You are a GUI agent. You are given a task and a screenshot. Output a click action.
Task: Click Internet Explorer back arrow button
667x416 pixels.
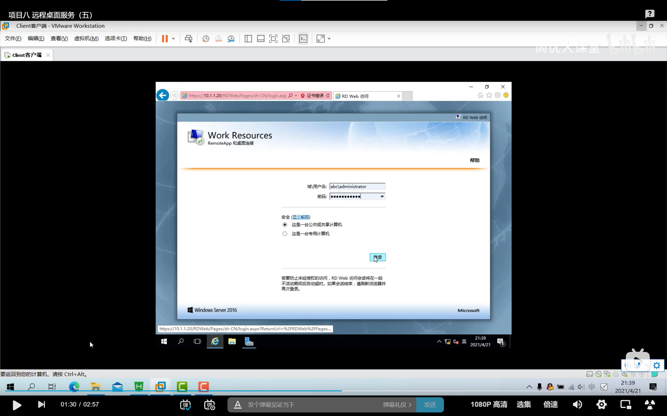point(163,95)
